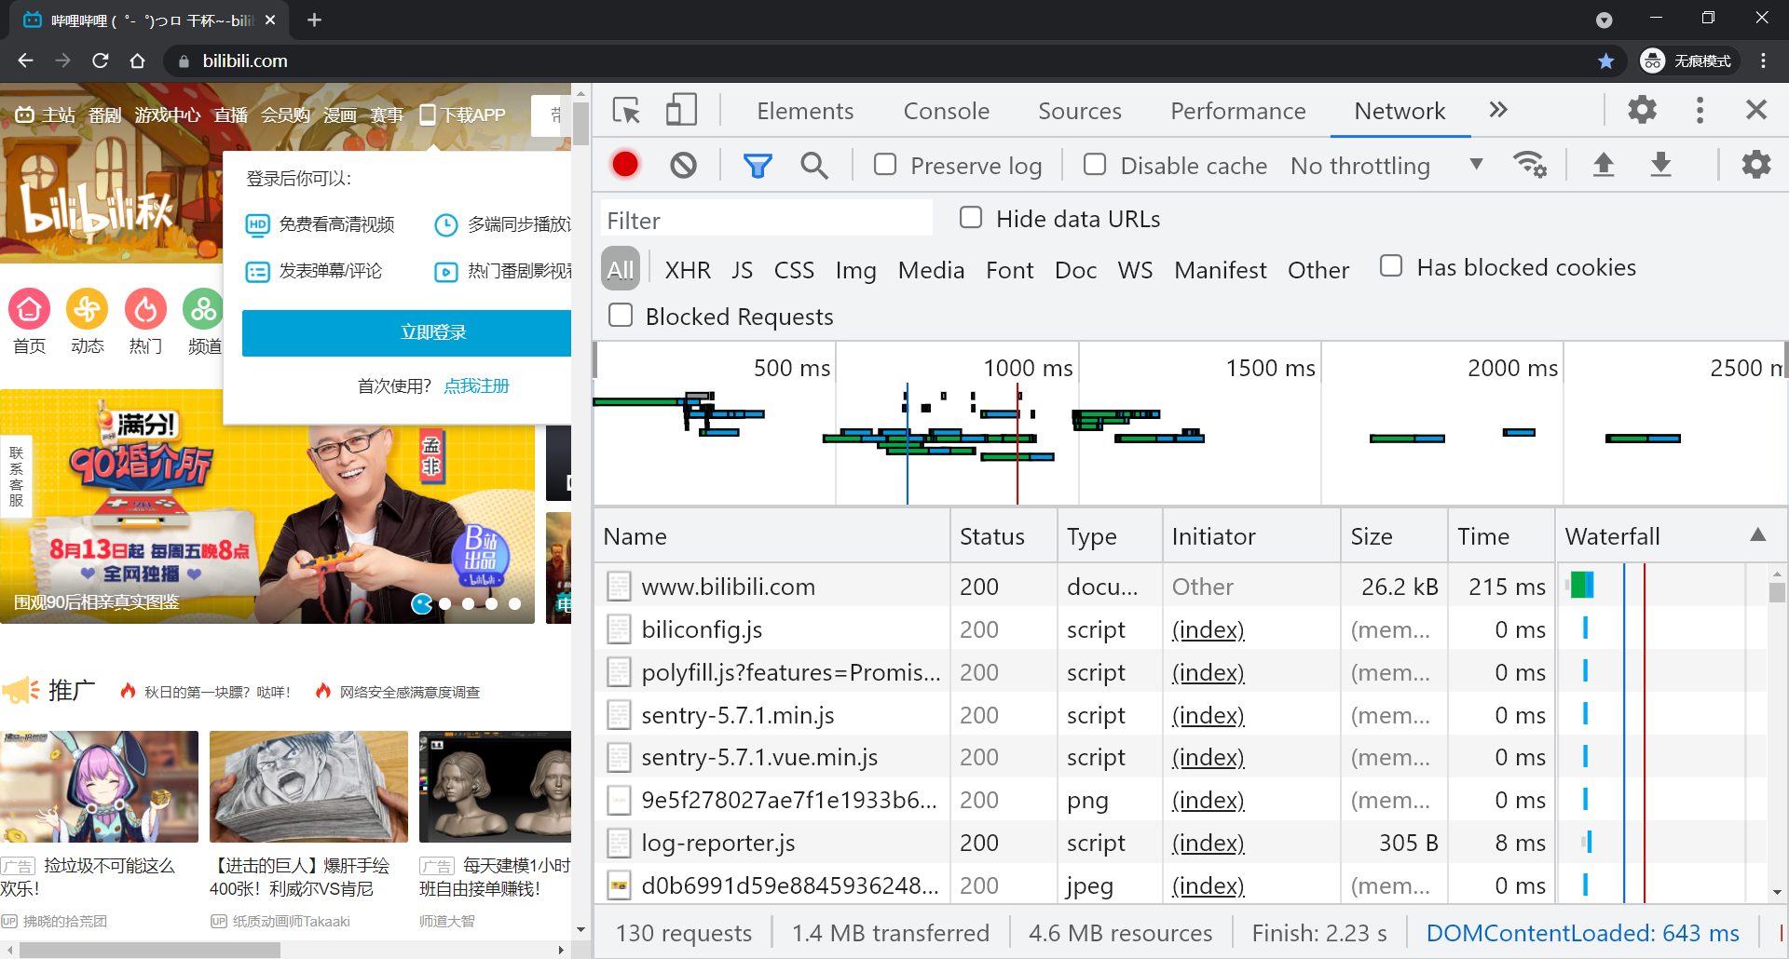
Task: Toggle the network filter funnel icon
Action: 758,166
